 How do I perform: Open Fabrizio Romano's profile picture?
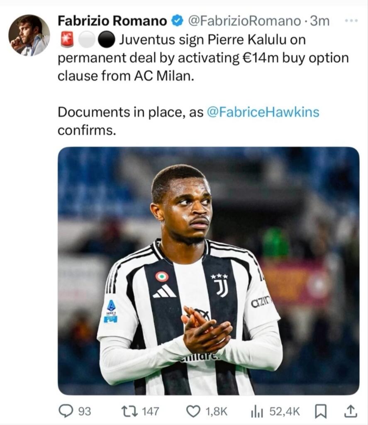[29, 35]
